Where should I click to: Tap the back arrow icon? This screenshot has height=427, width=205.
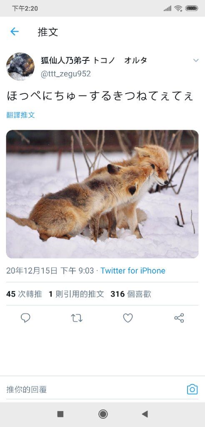(x=15, y=32)
